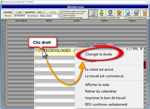Go to next day with Jour >> button
The image size is (150, 109).
coord(40,12)
